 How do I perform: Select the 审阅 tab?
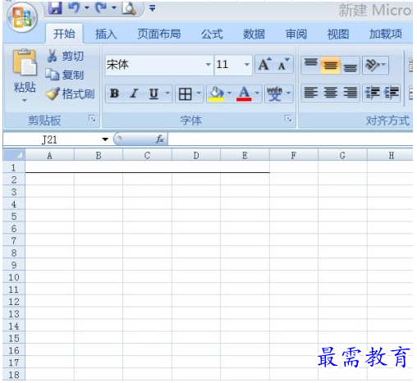coord(296,34)
